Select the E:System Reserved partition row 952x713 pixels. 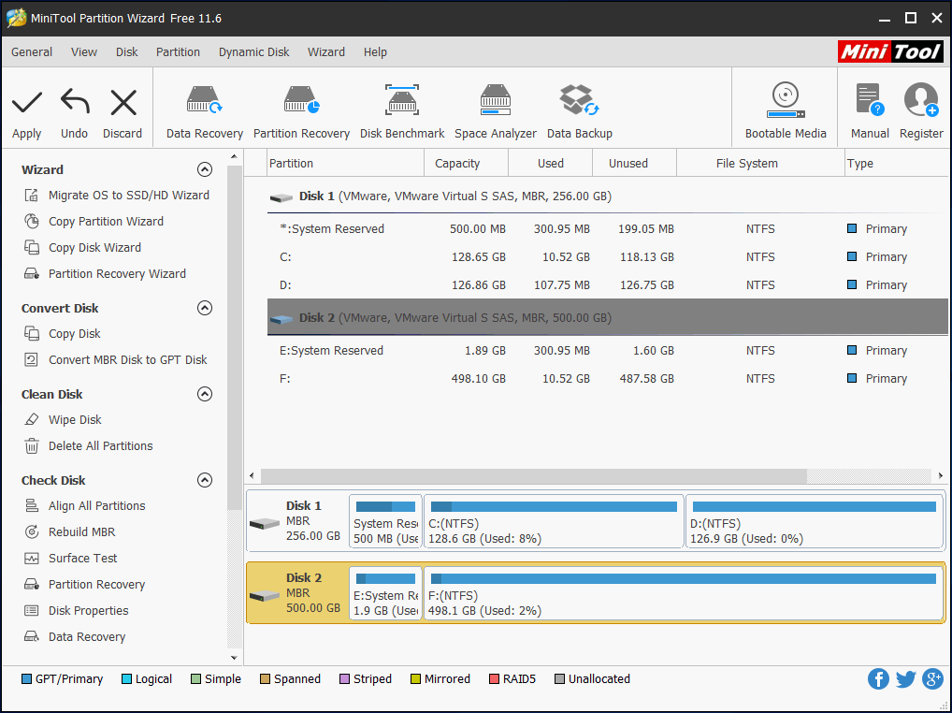click(x=607, y=351)
